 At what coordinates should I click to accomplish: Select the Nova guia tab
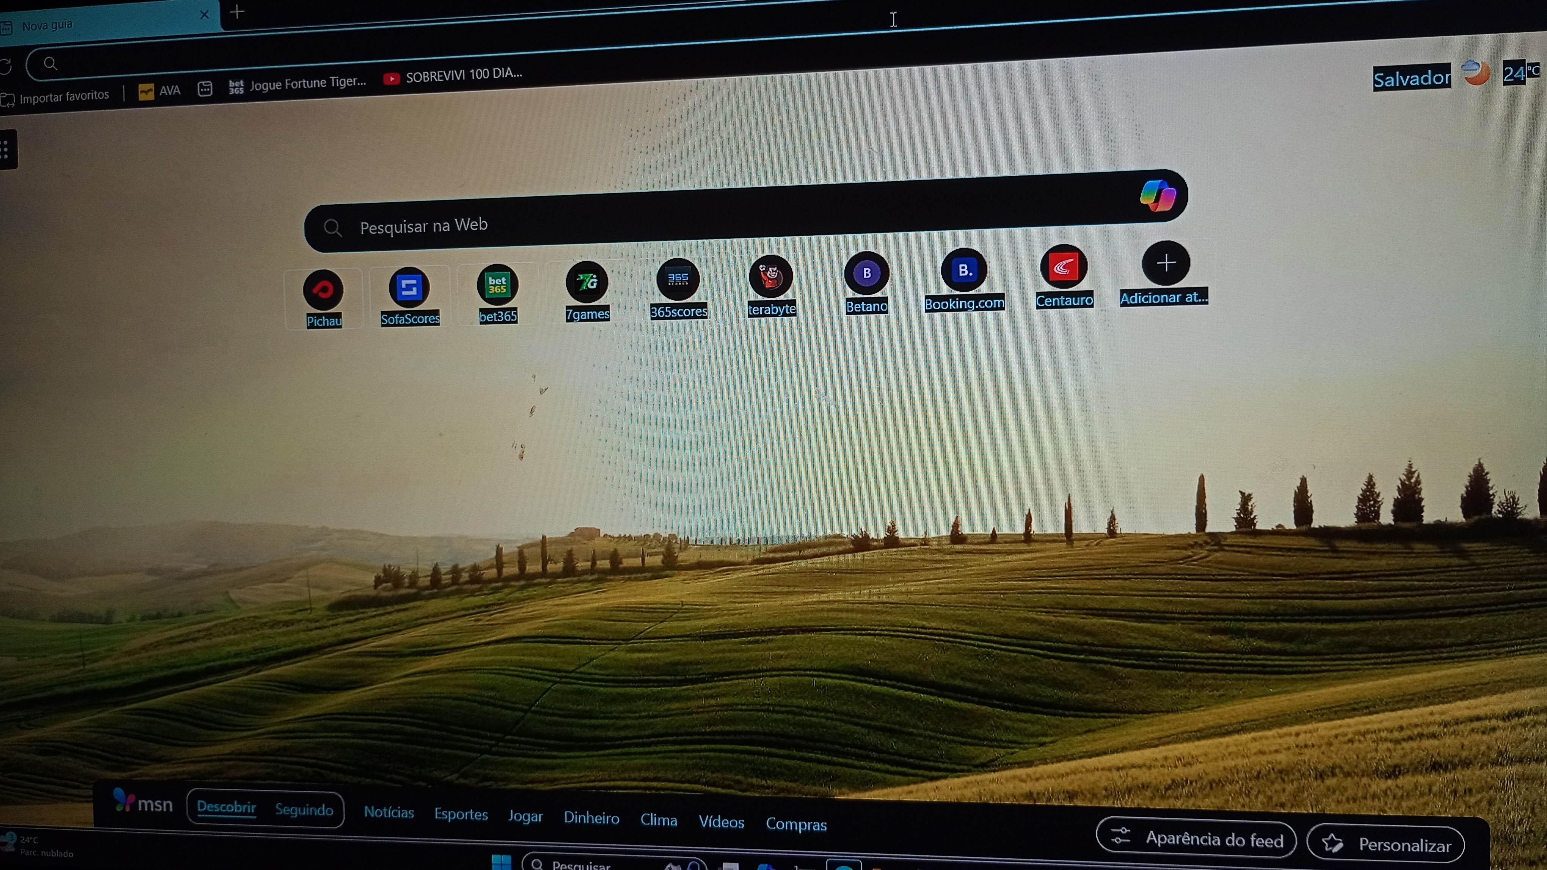[x=108, y=23]
